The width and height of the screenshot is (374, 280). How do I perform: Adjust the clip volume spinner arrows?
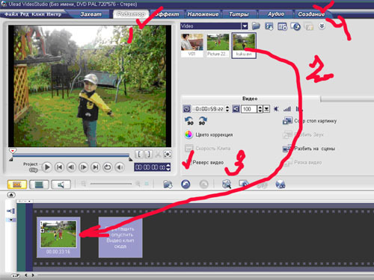click(x=260, y=109)
